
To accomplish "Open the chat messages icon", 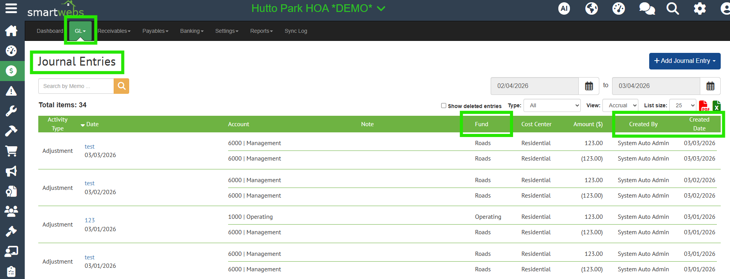I will (647, 8).
